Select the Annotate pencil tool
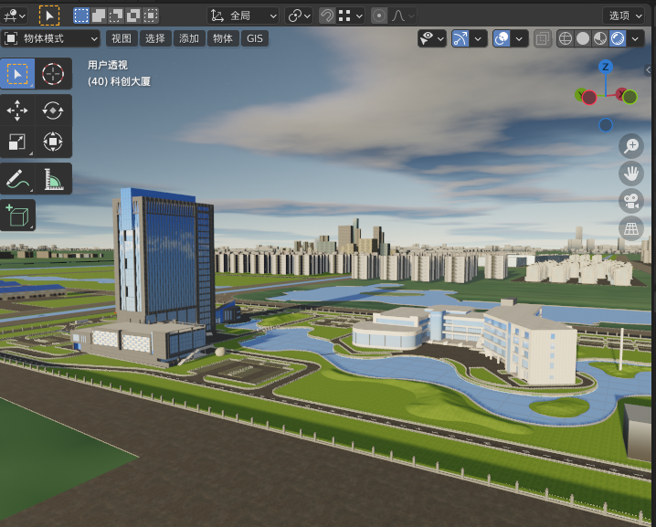The image size is (656, 527). [x=17, y=179]
